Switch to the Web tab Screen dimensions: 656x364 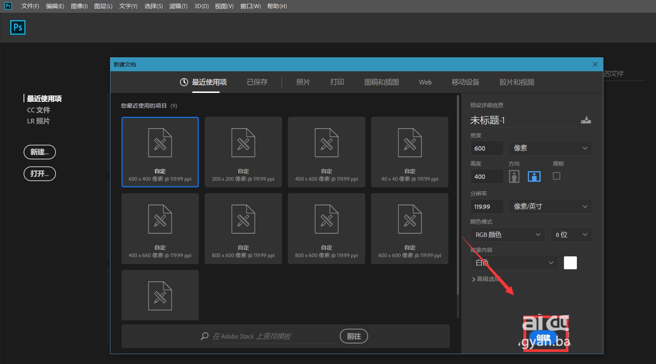425,82
